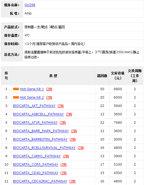Open the Hot Gene Kit 1 link
This screenshot has width=145, height=185.
point(32,89)
